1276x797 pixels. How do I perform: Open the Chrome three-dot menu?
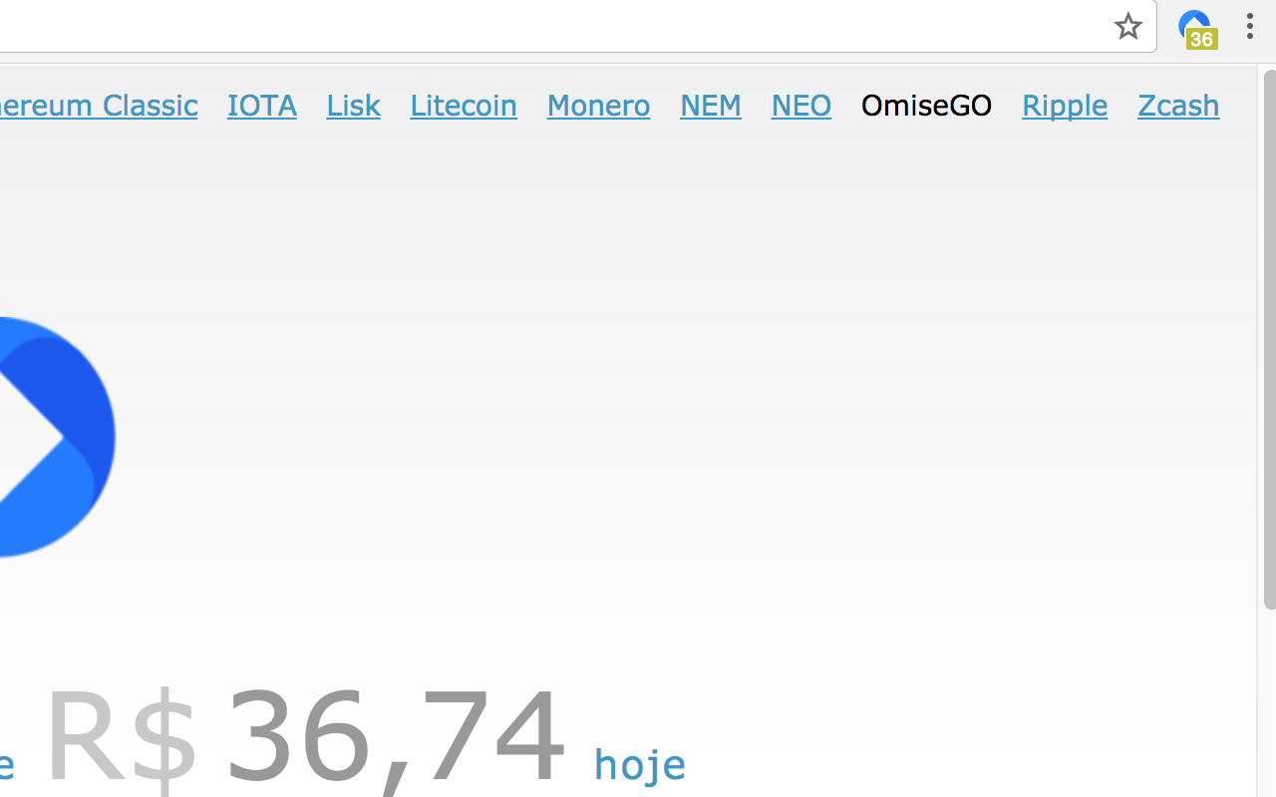[x=1249, y=26]
